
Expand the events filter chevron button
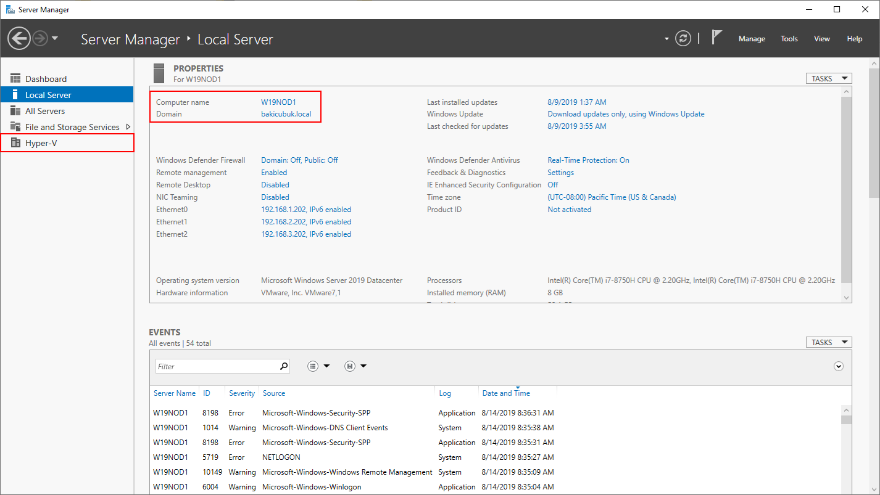839,366
